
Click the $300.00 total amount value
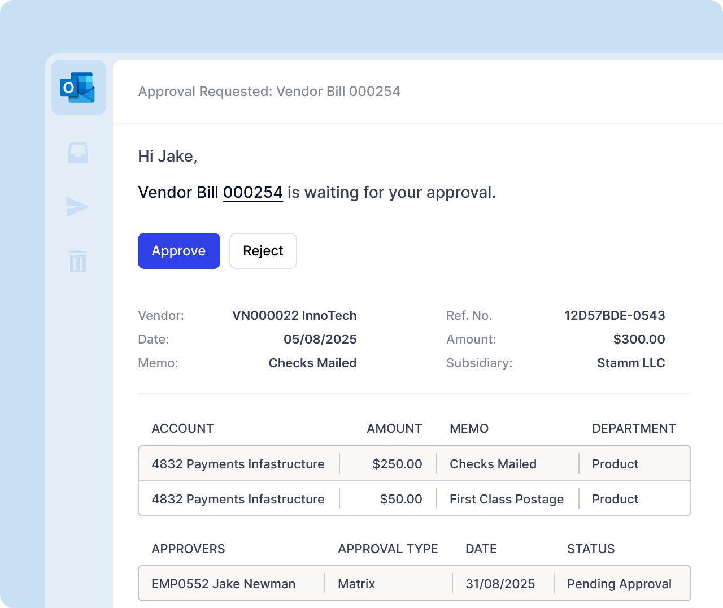[x=639, y=339]
